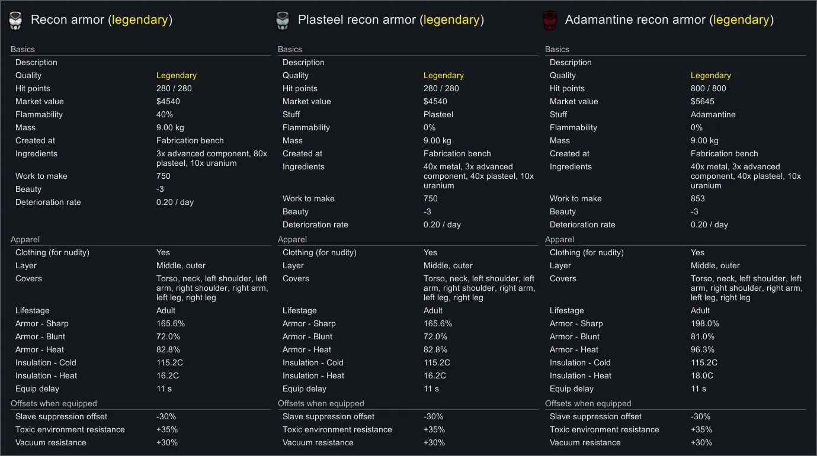Open Description row in Plasteel recon armor panel

pyautogui.click(x=304, y=62)
